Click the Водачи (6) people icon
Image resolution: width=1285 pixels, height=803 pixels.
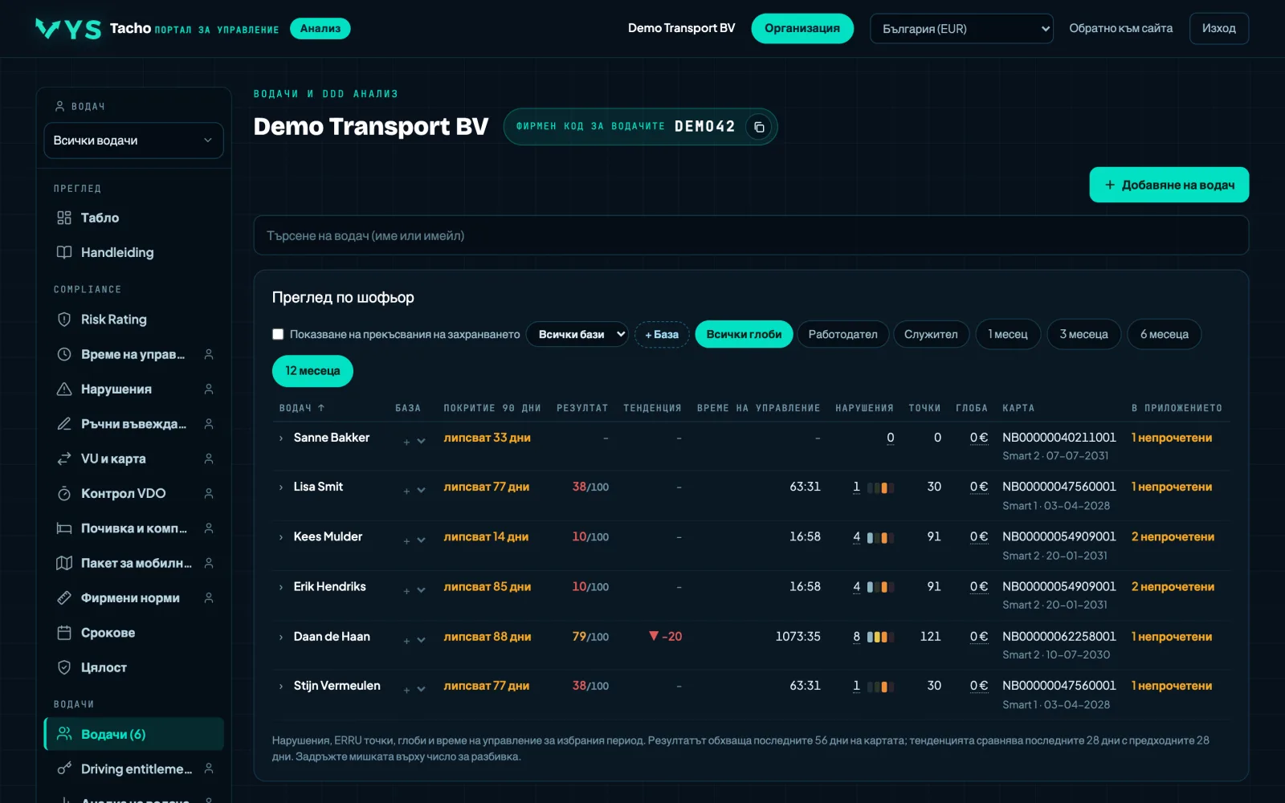tap(64, 734)
